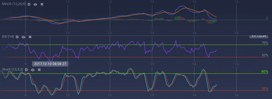Click the RSI 70% level label
Screen dimensions: 272x99
click(265, 43)
